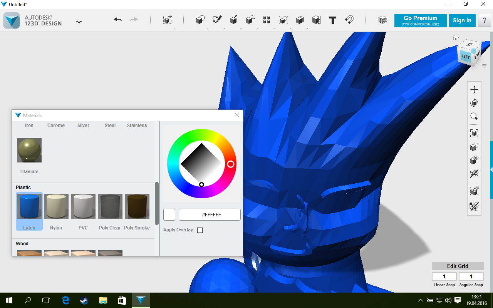Click the Silver material label
This screenshot has width=493, height=308.
coord(83,126)
